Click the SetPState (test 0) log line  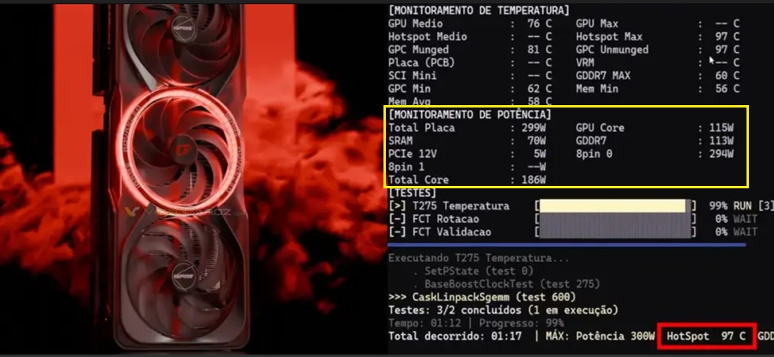473,271
